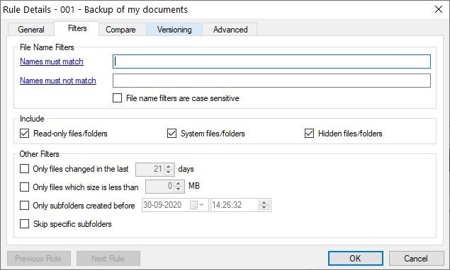Close the Rule Details window
Screen dimensions: 450x270
439,9
